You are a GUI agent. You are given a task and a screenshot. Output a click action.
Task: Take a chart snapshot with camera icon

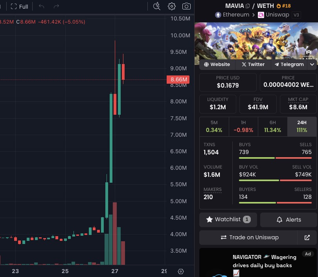click(186, 6)
